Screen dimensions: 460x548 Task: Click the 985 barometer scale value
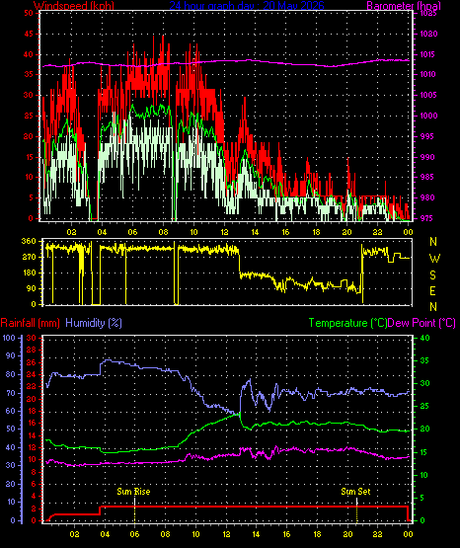[x=426, y=177]
